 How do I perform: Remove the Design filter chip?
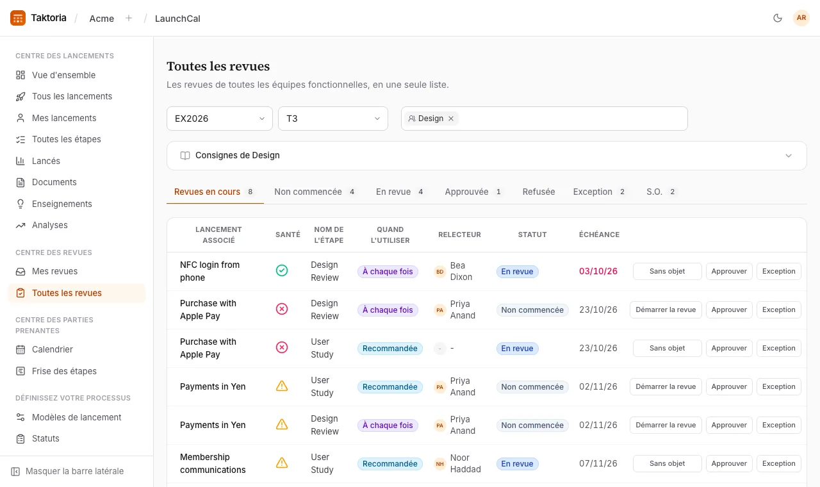451,119
